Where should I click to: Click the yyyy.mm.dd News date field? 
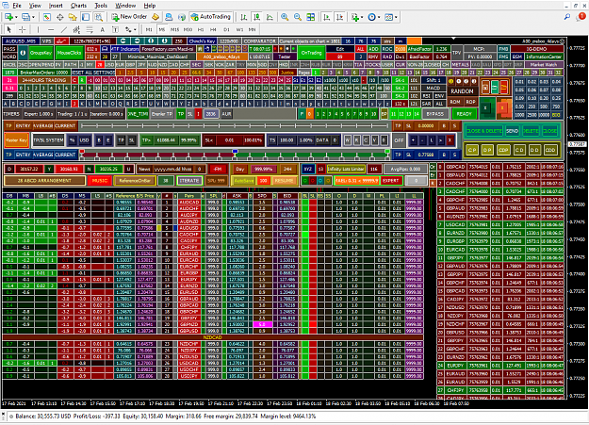tap(172, 169)
